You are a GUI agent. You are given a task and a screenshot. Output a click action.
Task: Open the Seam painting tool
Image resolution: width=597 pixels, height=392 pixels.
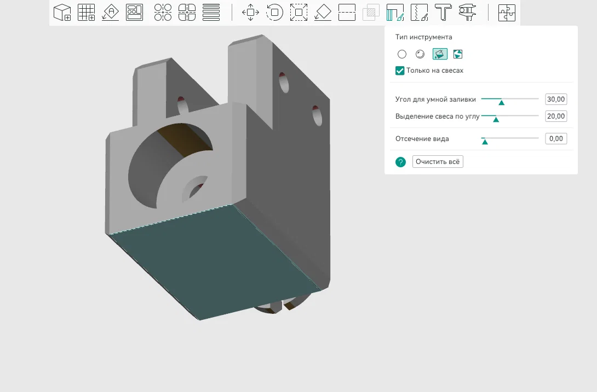pos(419,13)
